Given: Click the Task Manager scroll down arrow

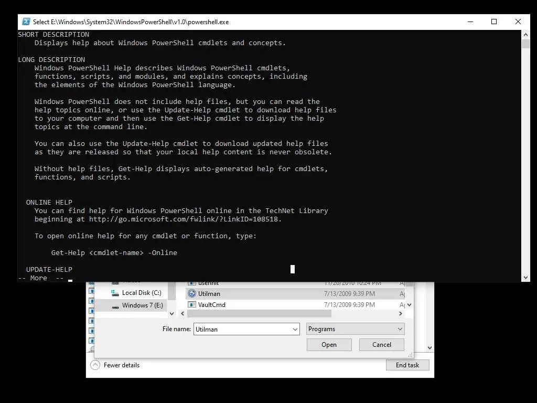Looking at the screenshot, I should (430, 348).
